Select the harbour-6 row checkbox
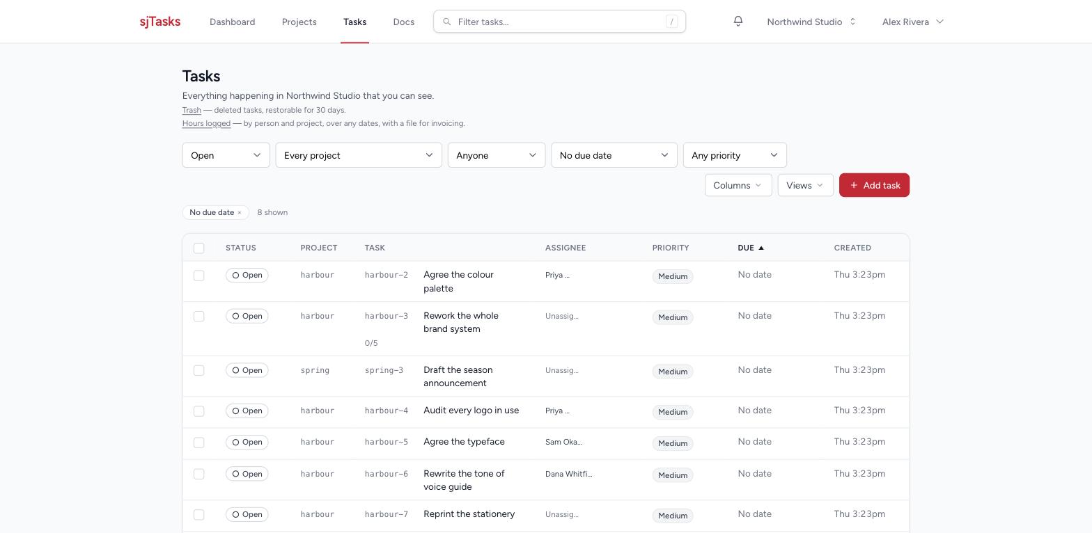 [199, 475]
